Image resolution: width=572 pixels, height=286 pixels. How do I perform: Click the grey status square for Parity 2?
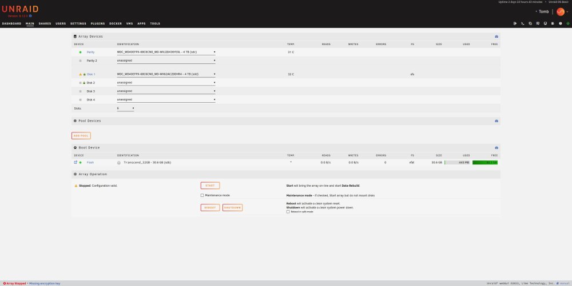click(80, 61)
